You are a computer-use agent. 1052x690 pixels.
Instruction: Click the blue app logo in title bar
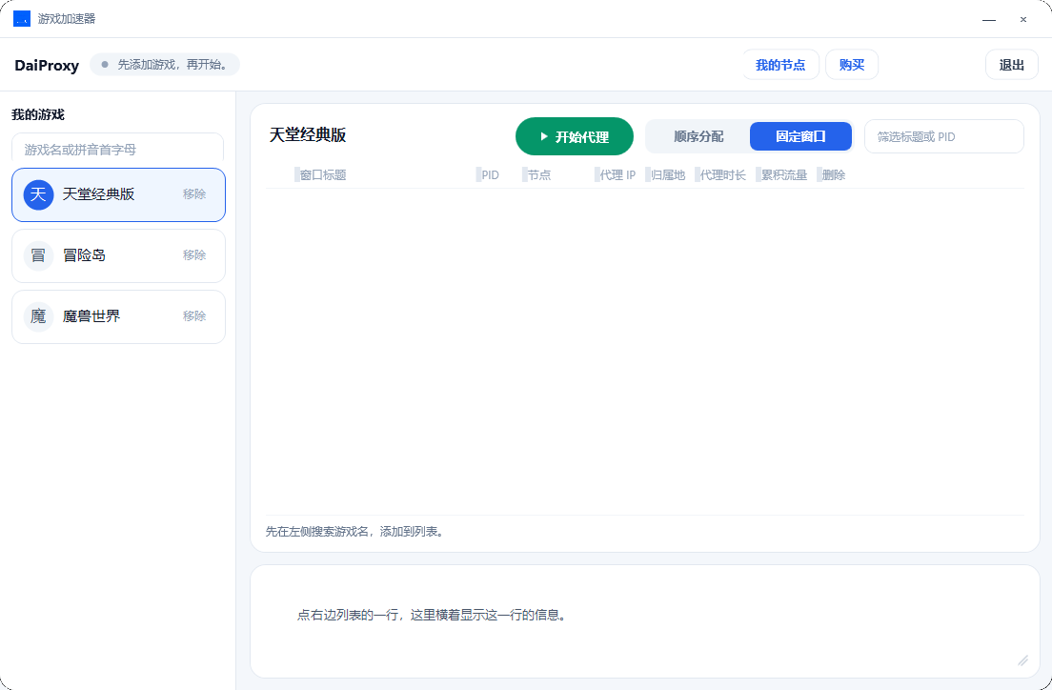pos(22,19)
